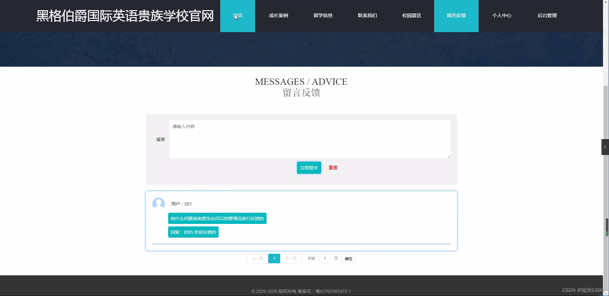Image resolution: width=609 pixels, height=296 pixels.
Task: Open the collapsed side panel arrow on right edge
Action: pyautogui.click(x=605, y=147)
